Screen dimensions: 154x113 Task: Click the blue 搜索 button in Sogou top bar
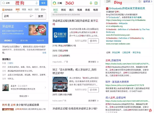(43, 3)
